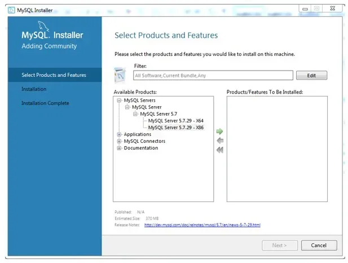Go to Select Products and Features step
Viewport: 348px width, 263px height.
[x=55, y=75]
